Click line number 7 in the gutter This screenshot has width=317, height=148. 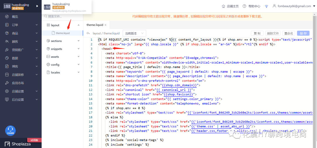click(92, 67)
